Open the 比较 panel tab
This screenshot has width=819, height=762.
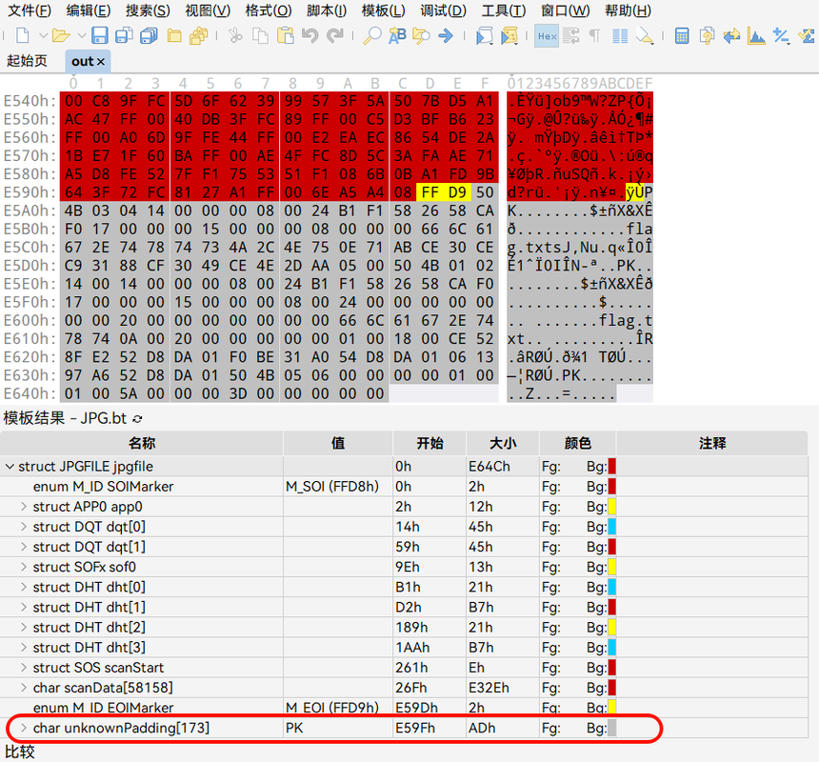[20, 752]
